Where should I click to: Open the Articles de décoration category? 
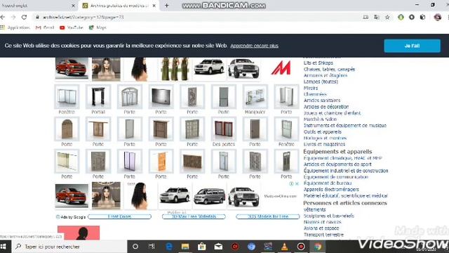pyautogui.click(x=326, y=107)
